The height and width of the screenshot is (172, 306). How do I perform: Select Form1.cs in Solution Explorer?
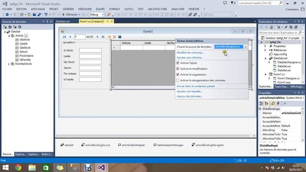point(279,75)
